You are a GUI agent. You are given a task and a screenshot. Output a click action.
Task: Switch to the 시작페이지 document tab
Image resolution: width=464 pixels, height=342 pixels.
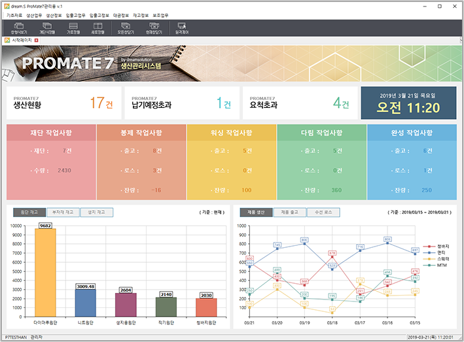tap(22, 40)
